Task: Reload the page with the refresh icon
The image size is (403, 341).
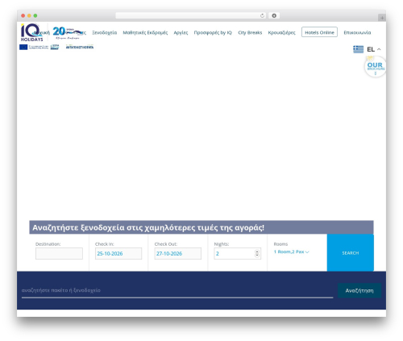Action: (x=262, y=15)
